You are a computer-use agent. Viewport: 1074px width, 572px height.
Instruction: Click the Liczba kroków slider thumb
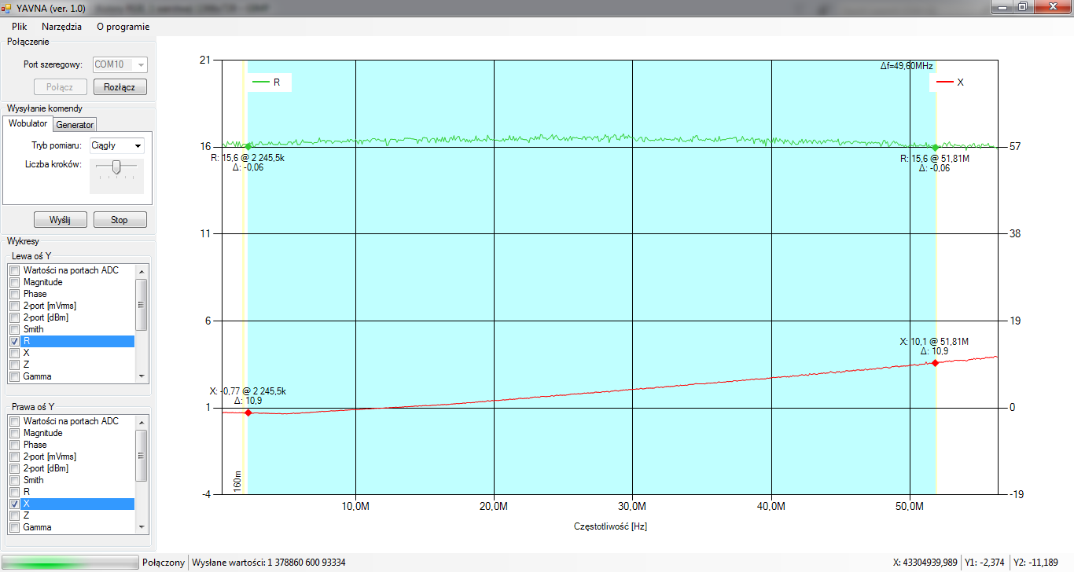point(116,167)
